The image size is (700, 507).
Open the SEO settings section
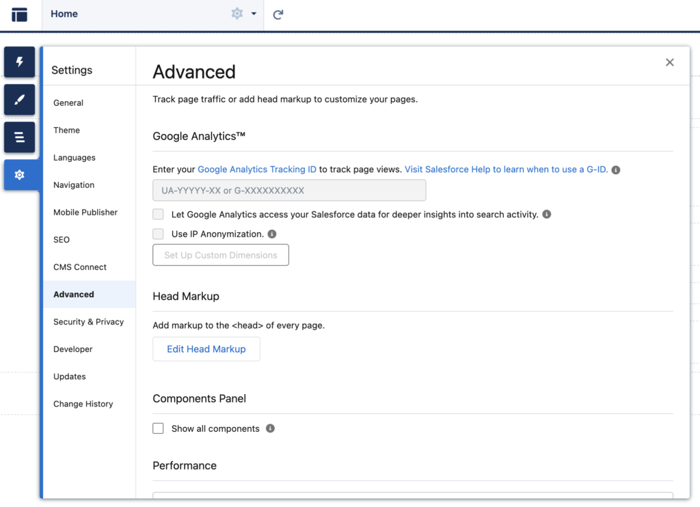[61, 240]
